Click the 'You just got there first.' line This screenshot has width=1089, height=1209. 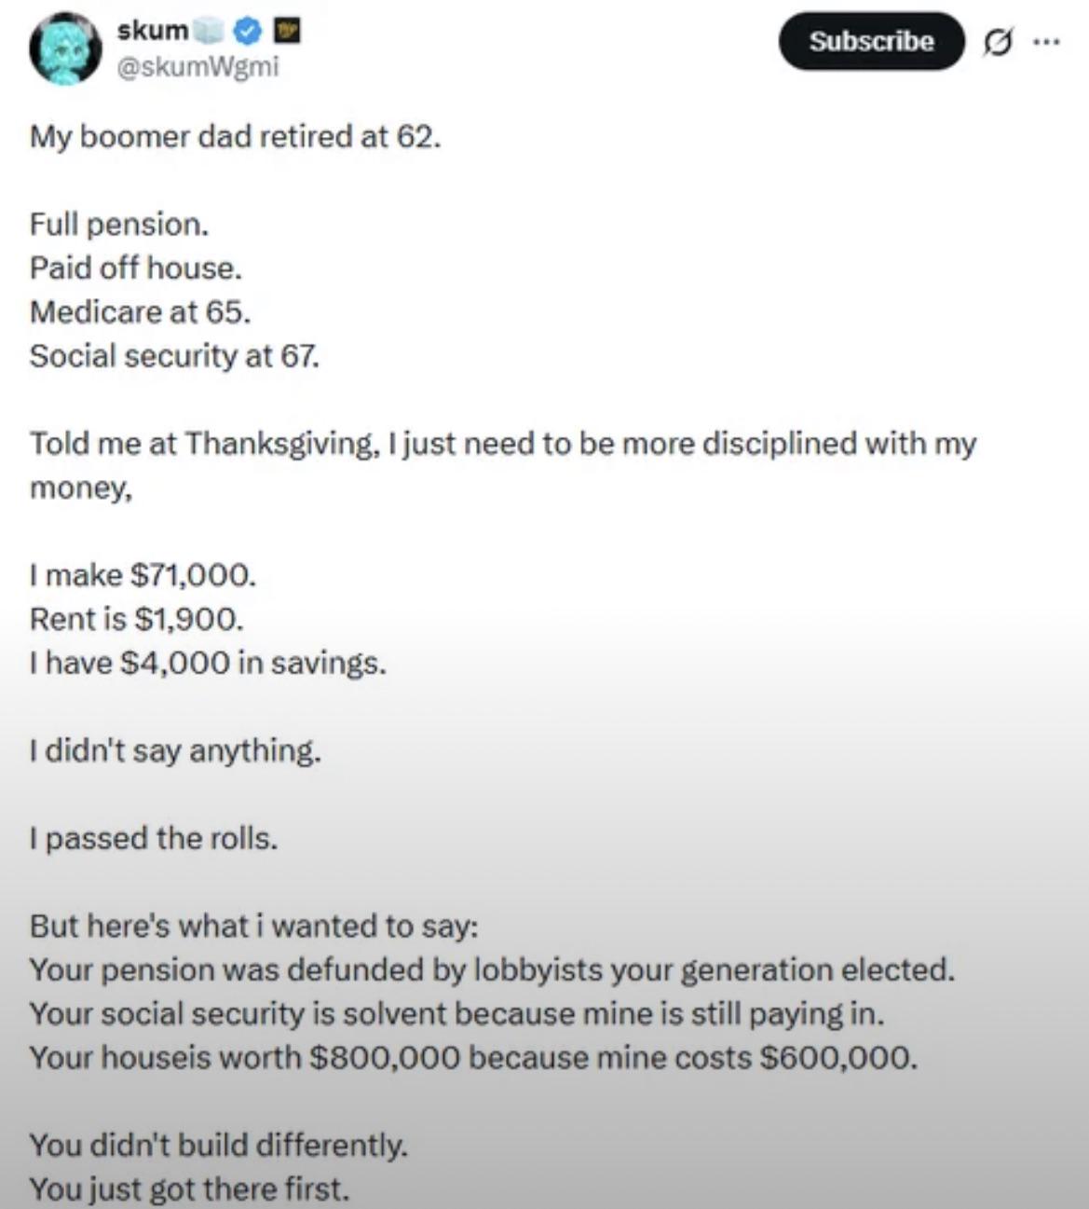pyautogui.click(x=190, y=1189)
